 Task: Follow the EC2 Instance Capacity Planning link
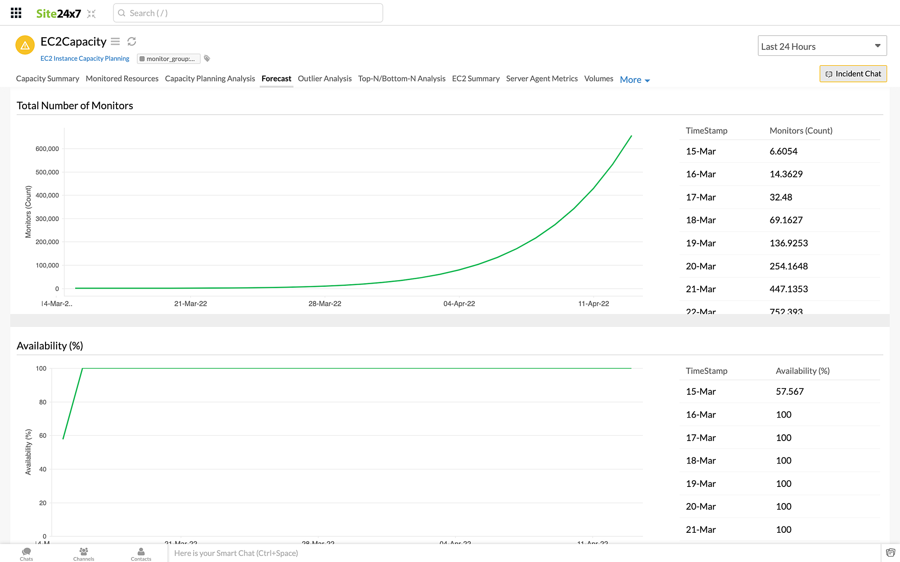85,58
